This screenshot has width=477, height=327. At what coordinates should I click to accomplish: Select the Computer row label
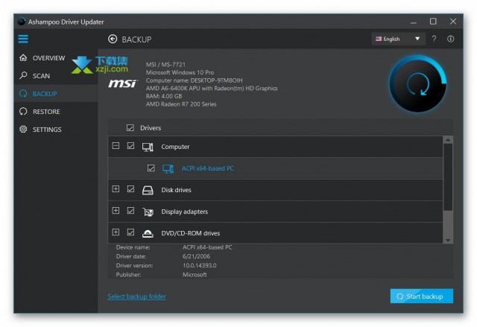(x=175, y=147)
